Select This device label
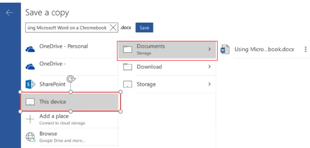310x148 pixels. tap(53, 102)
